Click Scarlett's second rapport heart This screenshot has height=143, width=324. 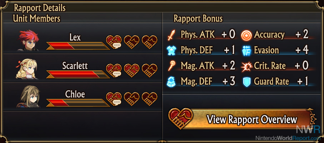(131, 70)
